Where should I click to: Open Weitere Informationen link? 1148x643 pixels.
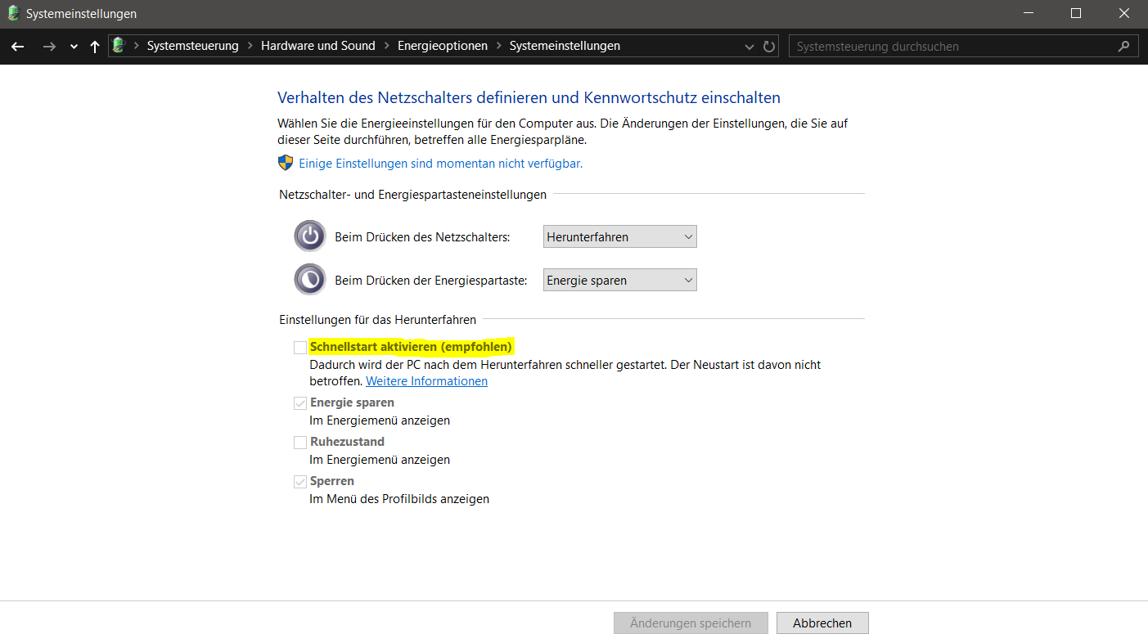426,381
